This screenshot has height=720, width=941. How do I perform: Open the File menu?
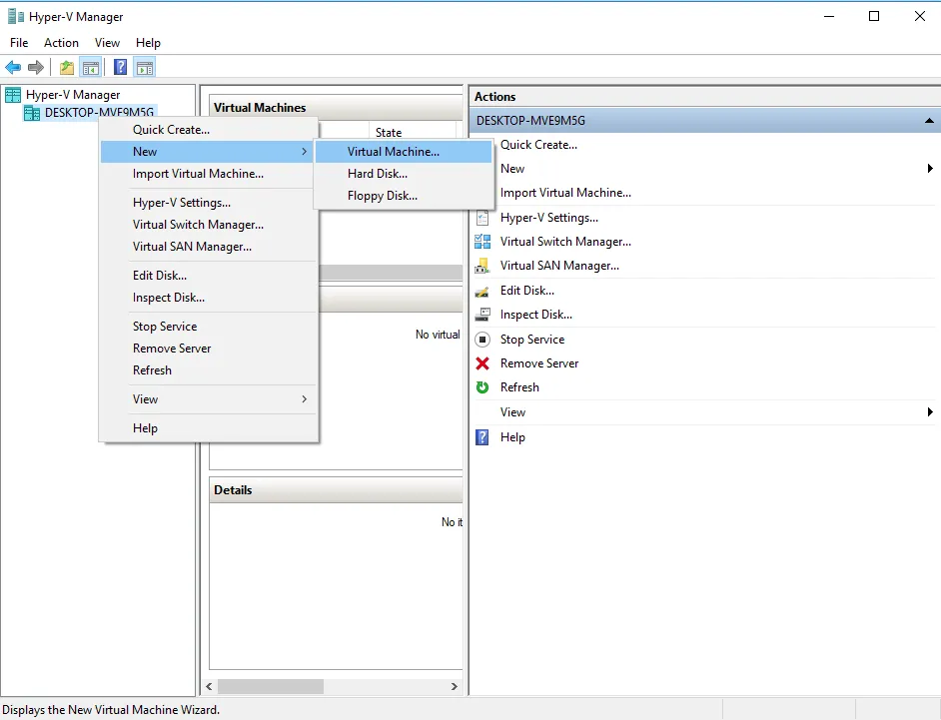(x=19, y=43)
